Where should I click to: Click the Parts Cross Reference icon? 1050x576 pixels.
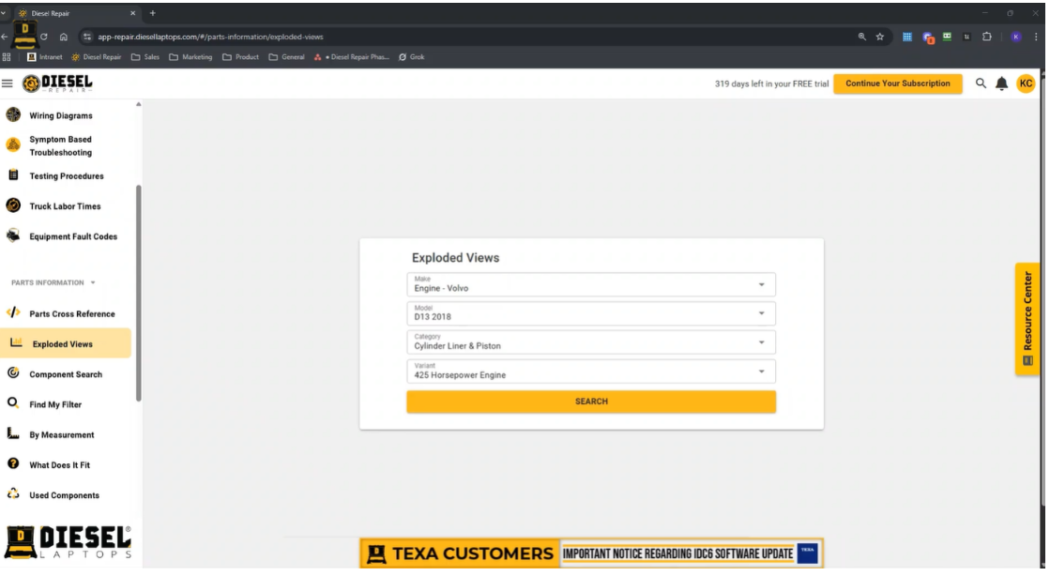[13, 312]
